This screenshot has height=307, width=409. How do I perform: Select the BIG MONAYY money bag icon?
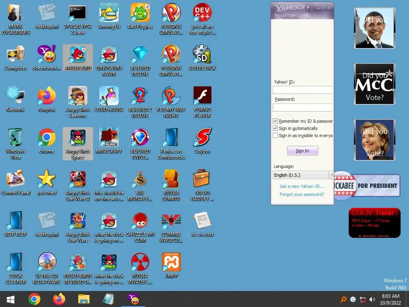[140, 186]
